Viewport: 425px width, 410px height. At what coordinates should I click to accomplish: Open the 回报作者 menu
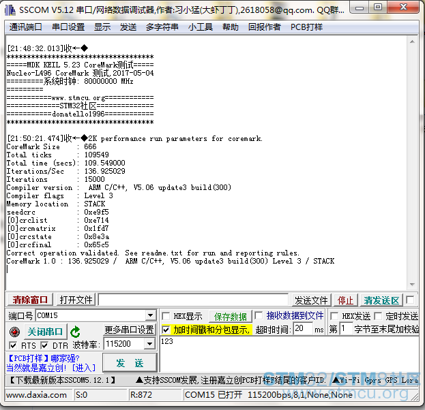coord(265,27)
